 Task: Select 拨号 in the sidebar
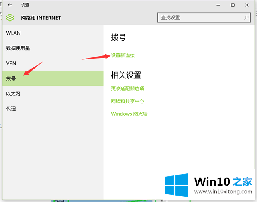pos(53,78)
